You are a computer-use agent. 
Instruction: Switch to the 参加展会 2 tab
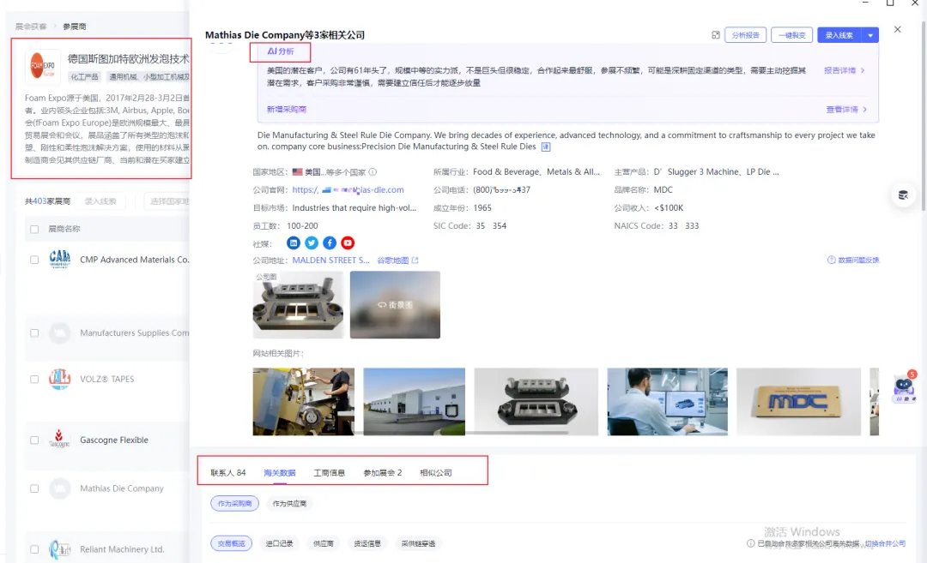coord(383,473)
